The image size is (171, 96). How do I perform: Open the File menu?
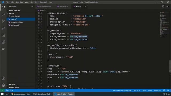(7, 2)
